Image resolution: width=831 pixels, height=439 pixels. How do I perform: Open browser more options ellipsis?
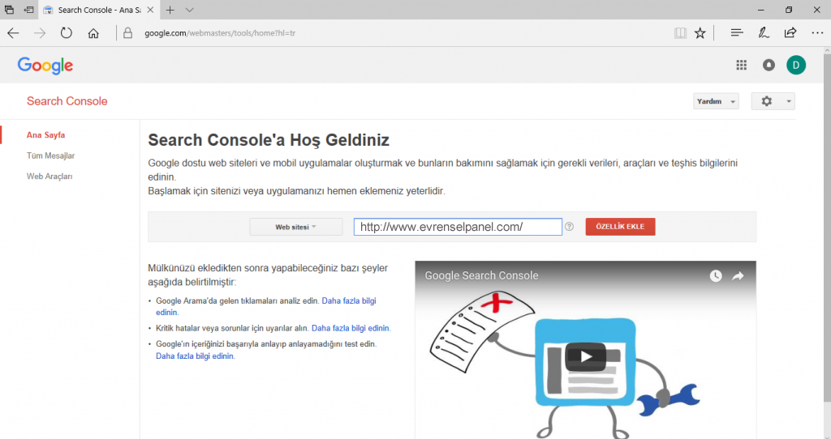pyautogui.click(x=817, y=32)
